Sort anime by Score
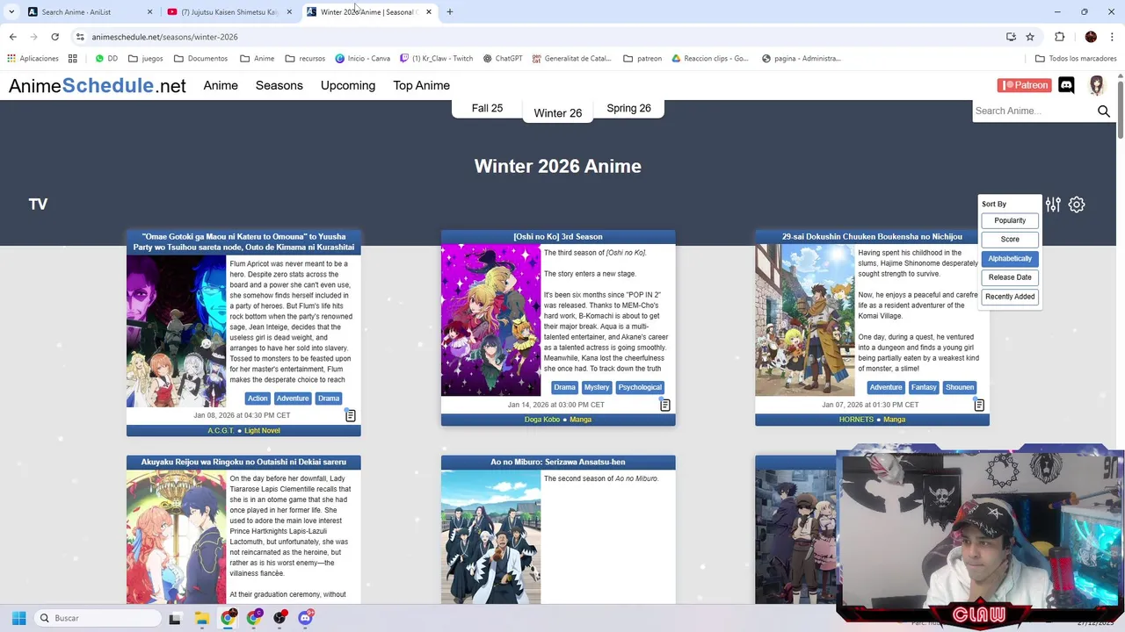Viewport: 1125px width, 632px height. point(1010,239)
